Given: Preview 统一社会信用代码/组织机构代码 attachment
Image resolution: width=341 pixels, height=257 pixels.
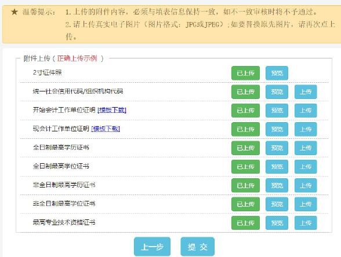Looking at the screenshot, I should [x=277, y=92].
